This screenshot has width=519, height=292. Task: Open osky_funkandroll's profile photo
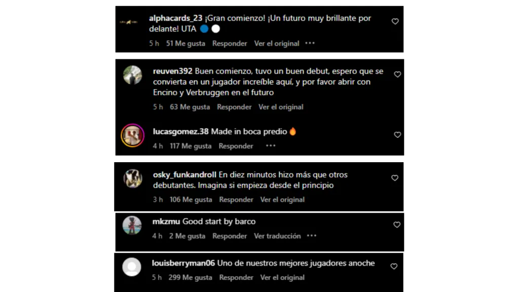(133, 178)
